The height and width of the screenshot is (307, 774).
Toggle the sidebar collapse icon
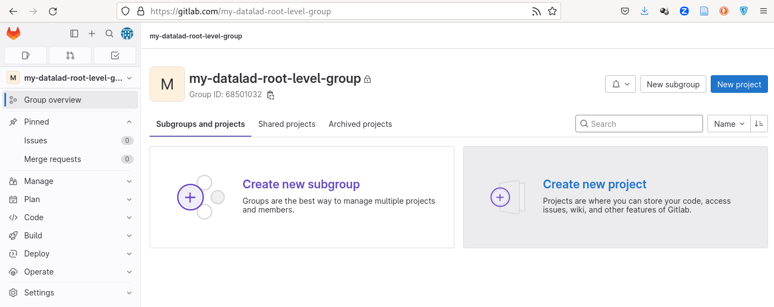pos(74,34)
